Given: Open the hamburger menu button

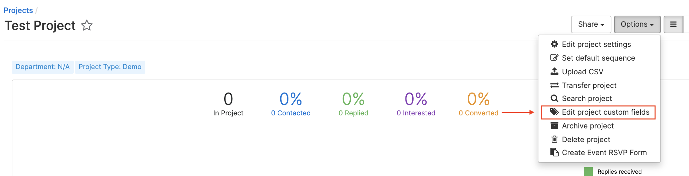Looking at the screenshot, I should [x=673, y=24].
